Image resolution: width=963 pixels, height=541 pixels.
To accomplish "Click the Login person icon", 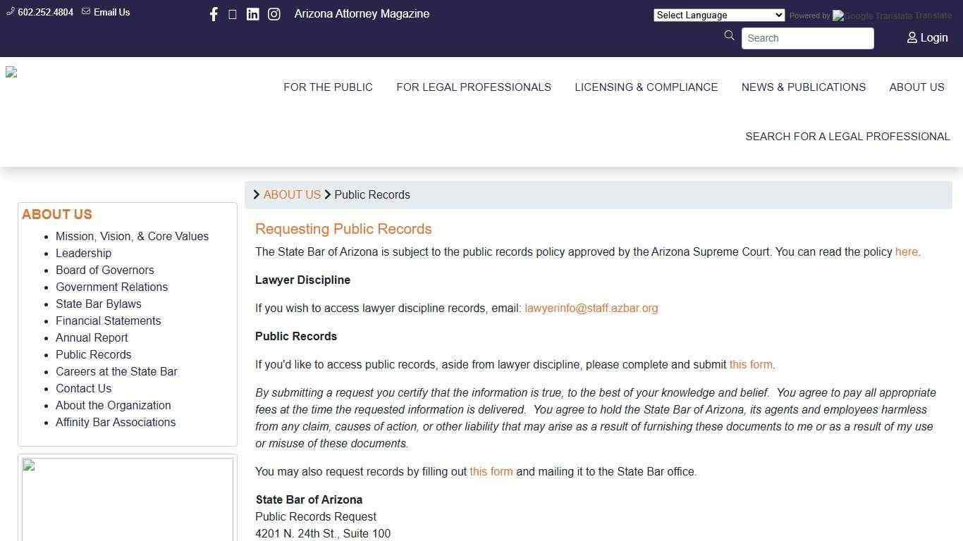I will [911, 38].
